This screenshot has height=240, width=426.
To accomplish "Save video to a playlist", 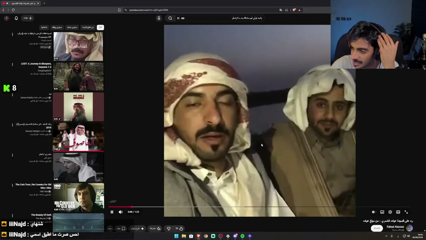I will click(121, 229).
